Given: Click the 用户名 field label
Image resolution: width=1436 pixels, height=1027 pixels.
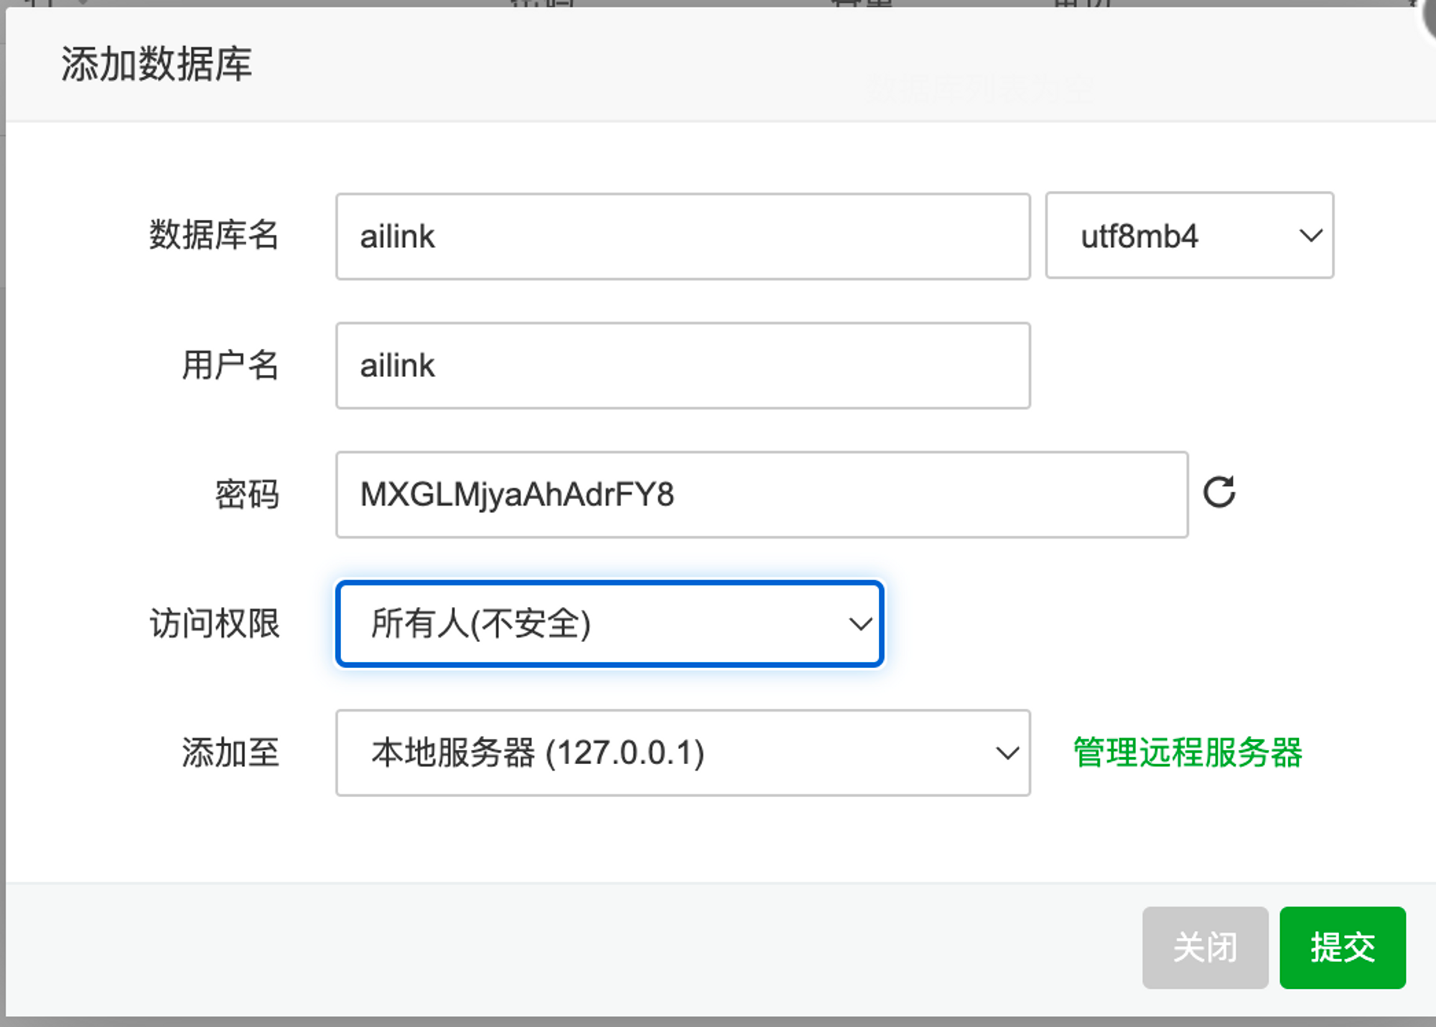Looking at the screenshot, I should (x=230, y=365).
